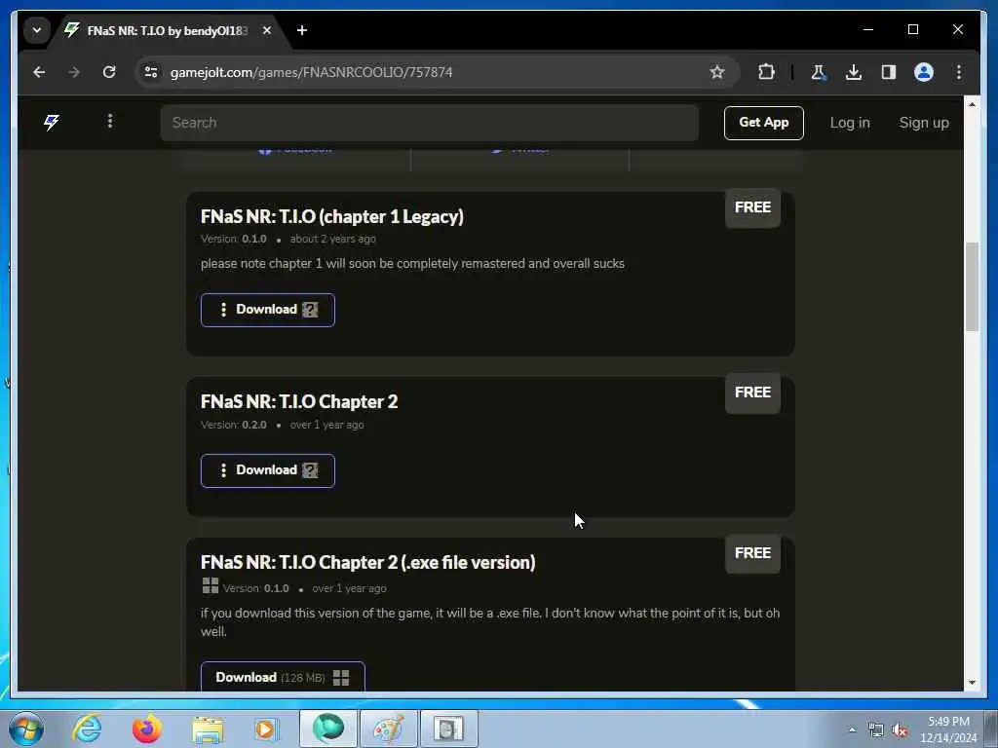Open the Log in link

(850, 123)
